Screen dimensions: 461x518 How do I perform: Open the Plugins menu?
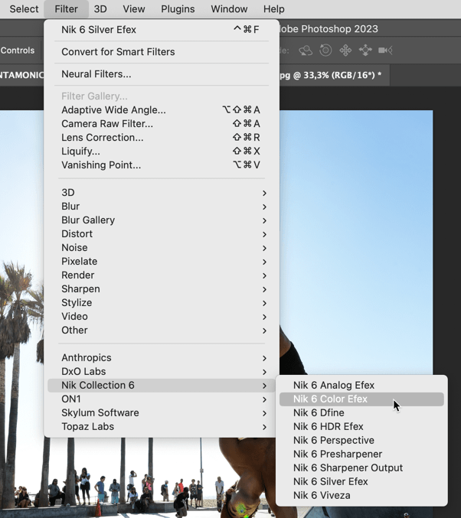point(178,9)
